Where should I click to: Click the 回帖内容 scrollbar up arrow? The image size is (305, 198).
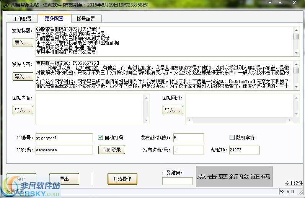[x=146, y=98]
